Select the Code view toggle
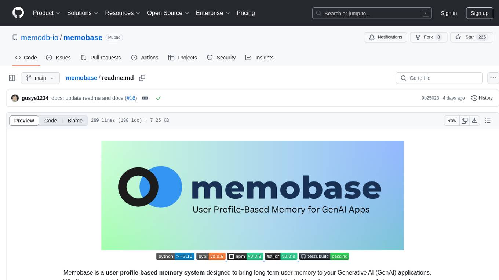Screen dimensions: 499x280 51,121
